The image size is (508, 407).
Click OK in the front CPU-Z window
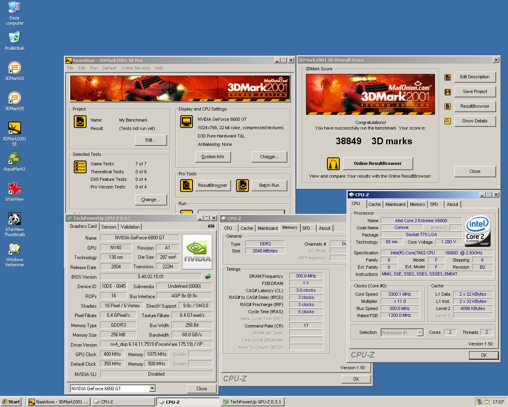483,355
